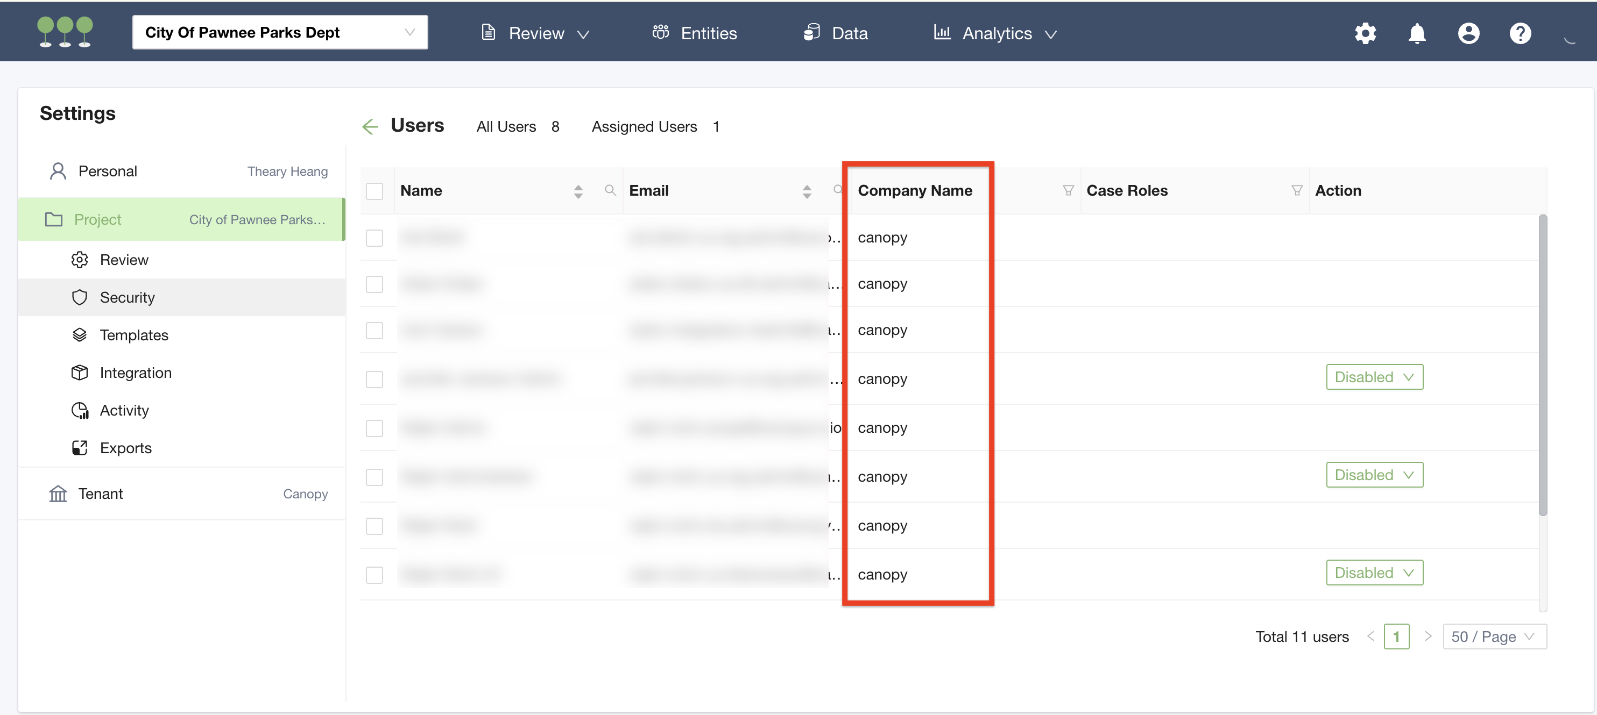
Task: Click the Integration icon in sidebar
Action: click(81, 371)
